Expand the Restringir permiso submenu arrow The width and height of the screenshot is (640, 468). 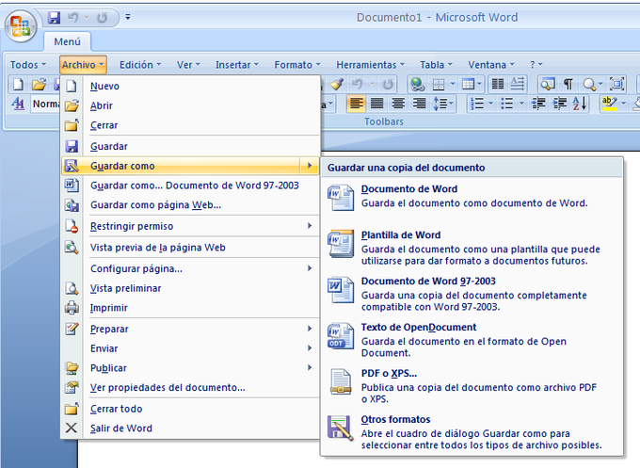click(x=310, y=226)
